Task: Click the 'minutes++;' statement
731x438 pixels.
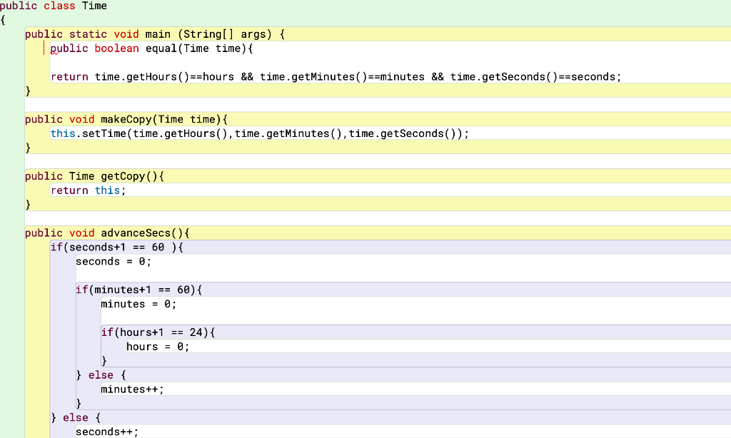Action: tap(132, 389)
